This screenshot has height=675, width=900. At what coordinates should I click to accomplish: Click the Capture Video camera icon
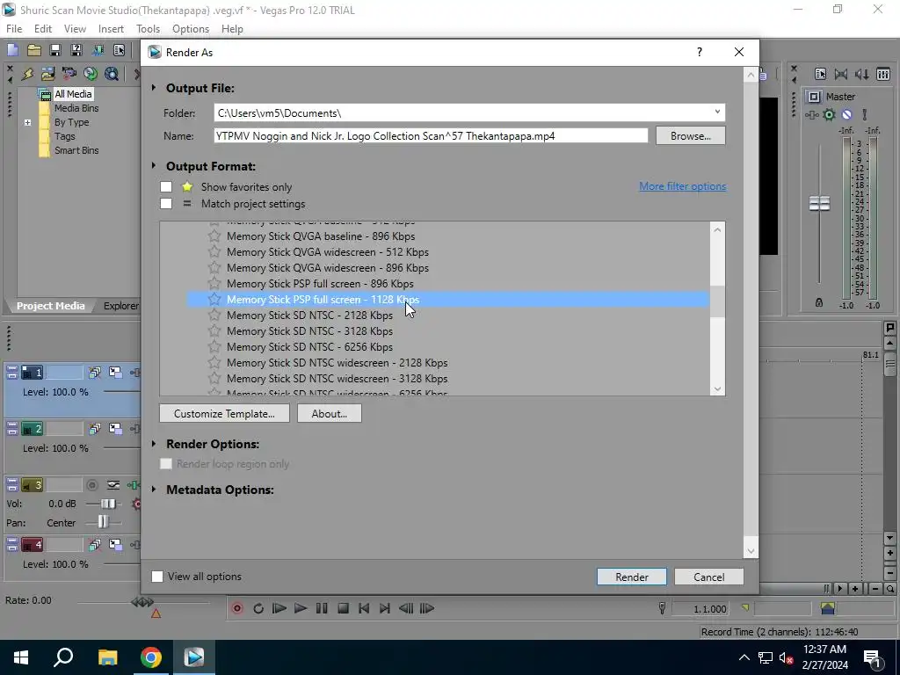(x=69, y=74)
